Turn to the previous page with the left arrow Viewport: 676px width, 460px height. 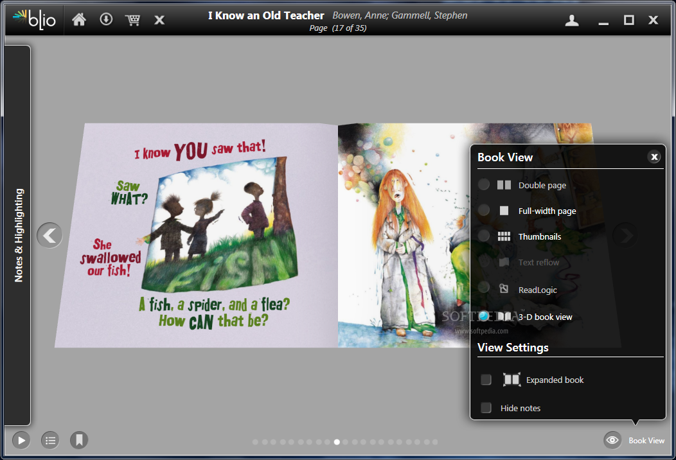coord(49,235)
